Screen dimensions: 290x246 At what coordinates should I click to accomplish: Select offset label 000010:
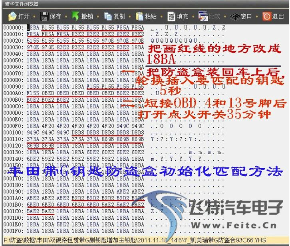point(14,34)
